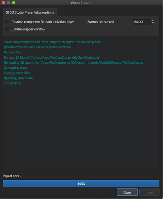
Task: Close the Asset Import window with the red button
Action: [4, 2]
